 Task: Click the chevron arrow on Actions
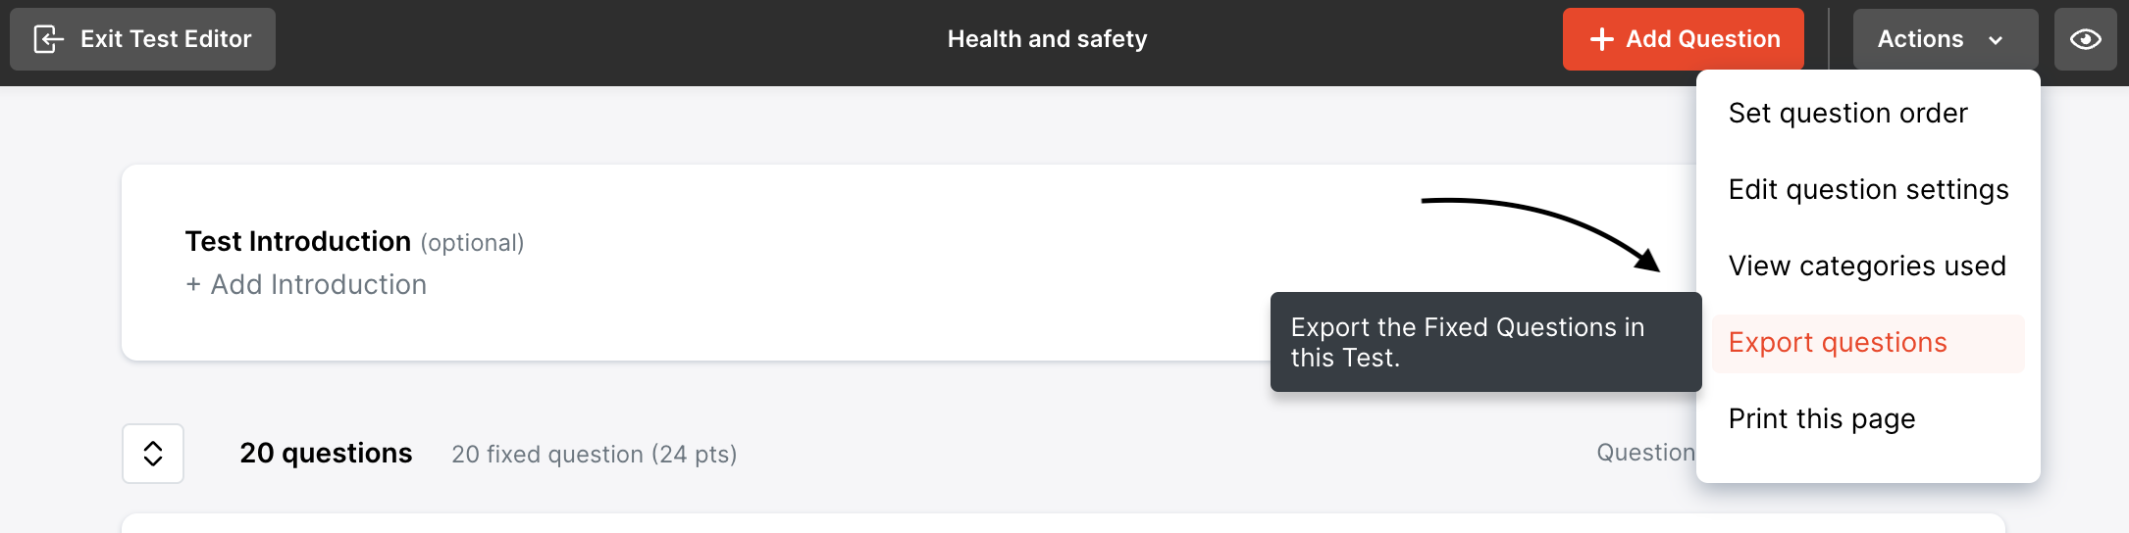click(x=1996, y=40)
